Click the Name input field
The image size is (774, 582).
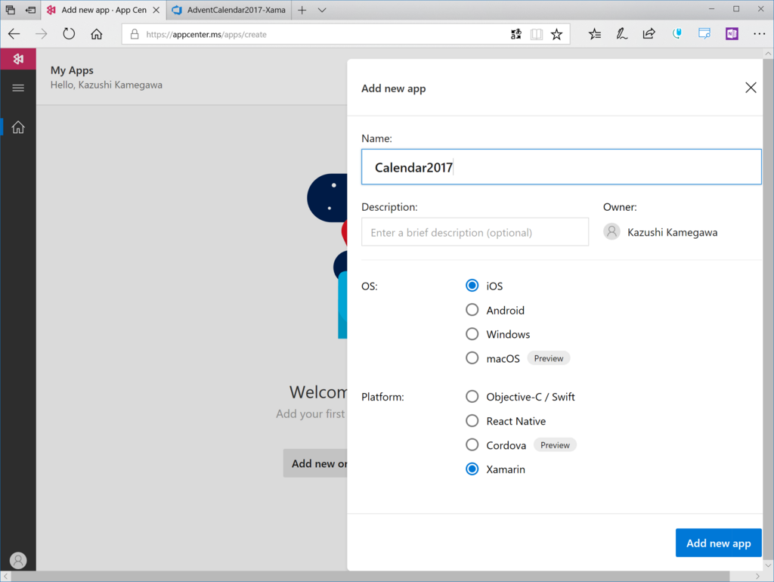pos(562,167)
